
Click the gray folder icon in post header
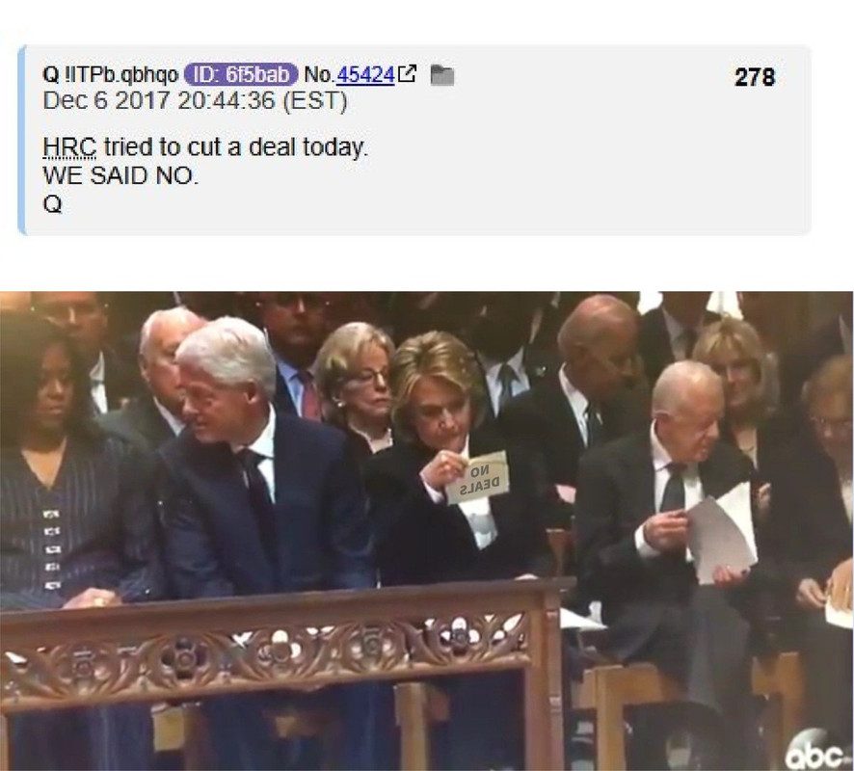pos(442,75)
